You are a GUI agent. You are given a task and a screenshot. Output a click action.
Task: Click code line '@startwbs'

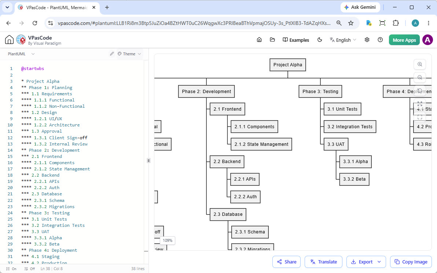33,69
